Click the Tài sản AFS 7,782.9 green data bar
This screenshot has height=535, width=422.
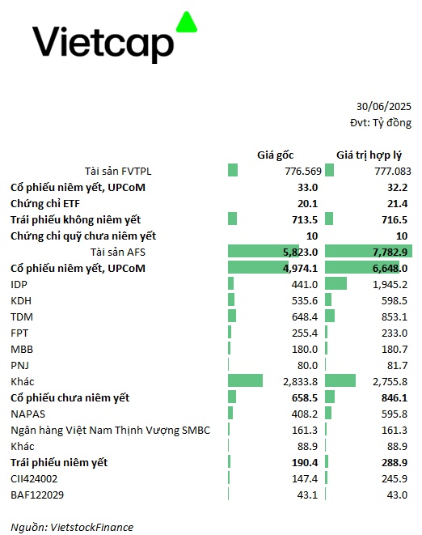point(369,251)
